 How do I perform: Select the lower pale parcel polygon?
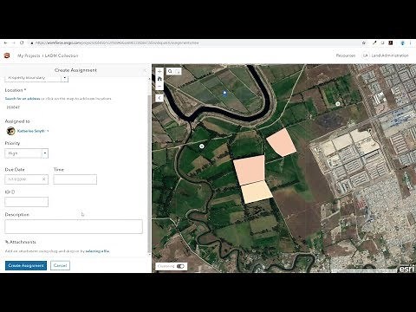point(257,192)
